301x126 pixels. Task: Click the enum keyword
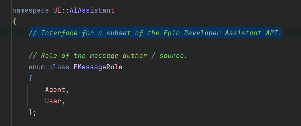(37, 67)
